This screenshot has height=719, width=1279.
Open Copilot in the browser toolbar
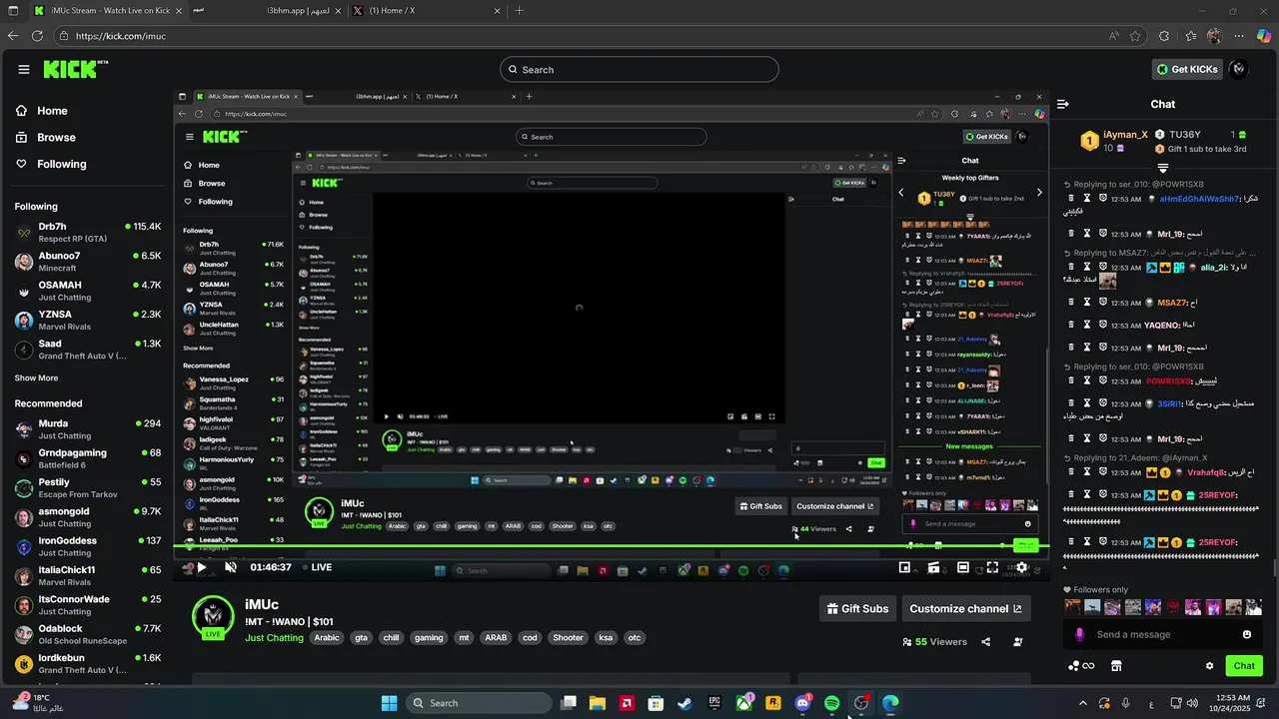click(1264, 36)
